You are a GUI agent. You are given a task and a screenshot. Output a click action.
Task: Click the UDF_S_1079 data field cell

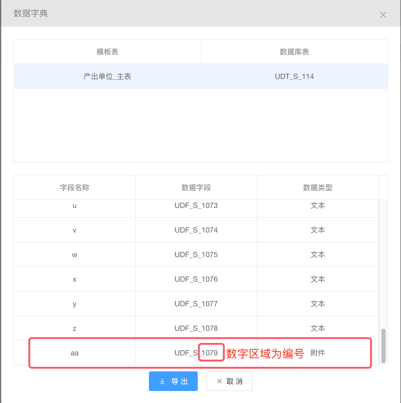(x=196, y=353)
